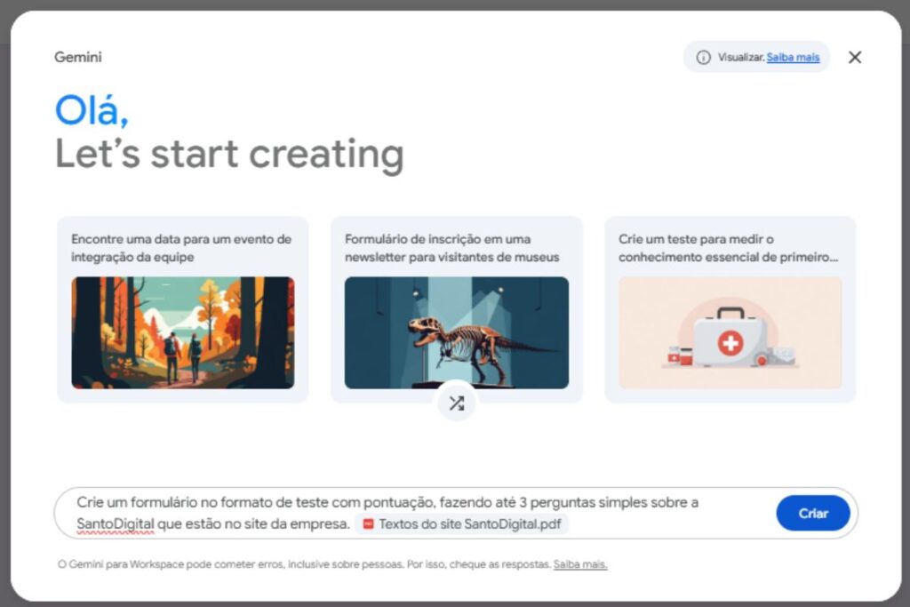Click the Let's start creating heading

click(x=229, y=155)
